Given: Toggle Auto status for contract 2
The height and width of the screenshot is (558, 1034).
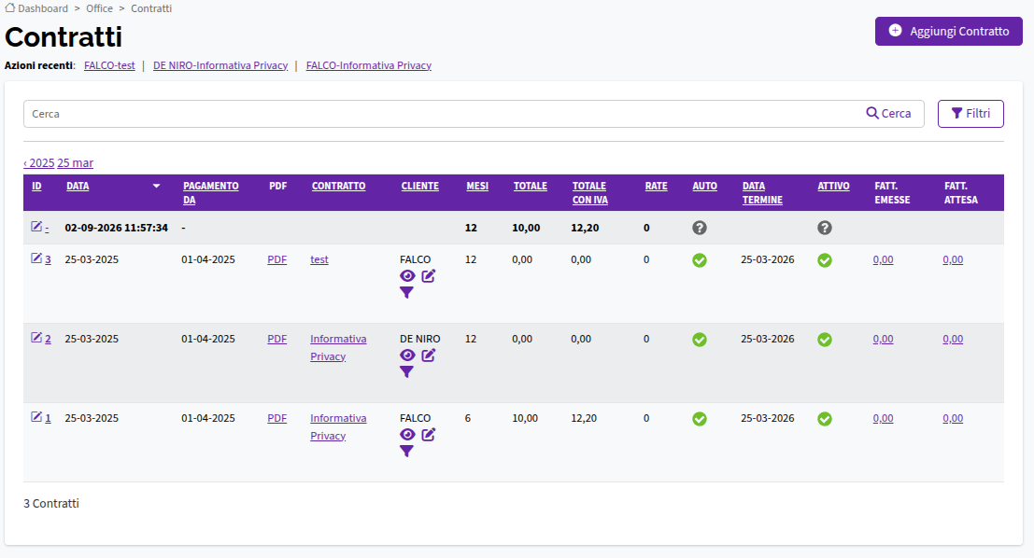Looking at the screenshot, I should 700,340.
